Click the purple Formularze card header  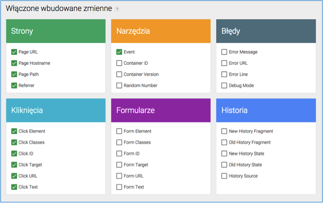(x=161, y=110)
